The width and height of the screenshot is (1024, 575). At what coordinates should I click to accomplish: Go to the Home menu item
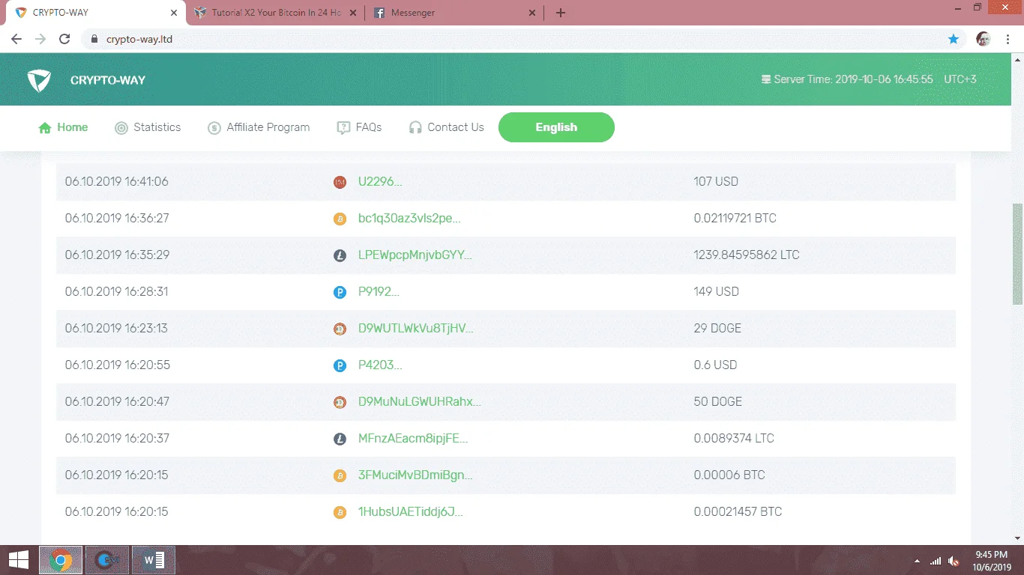pos(63,127)
